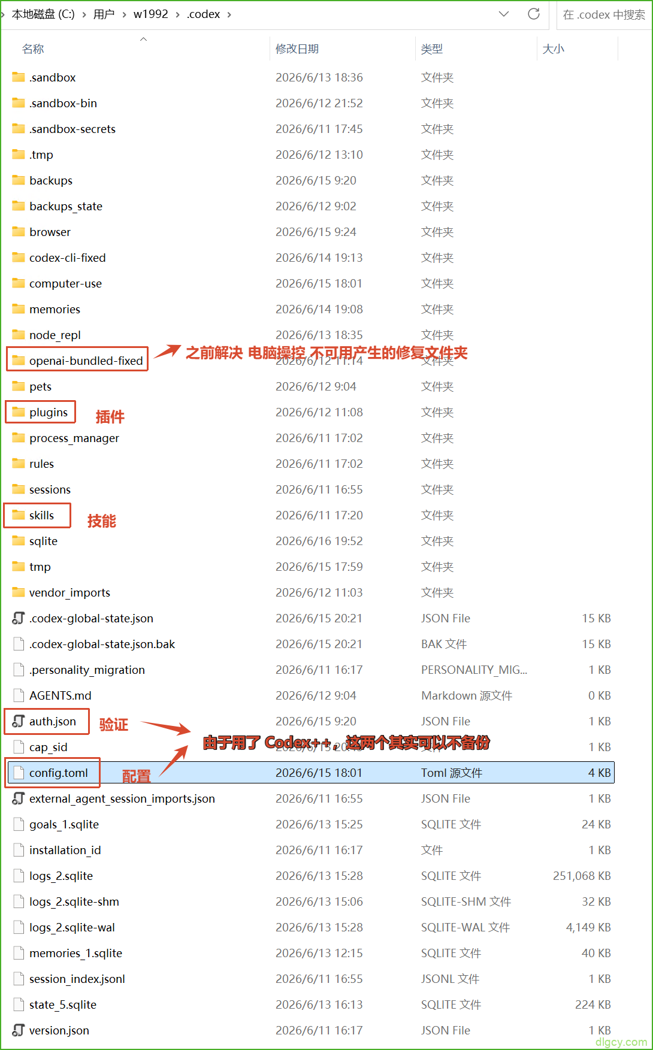Click the skills folder icon
Image resolution: width=653 pixels, height=1050 pixels.
click(x=19, y=515)
